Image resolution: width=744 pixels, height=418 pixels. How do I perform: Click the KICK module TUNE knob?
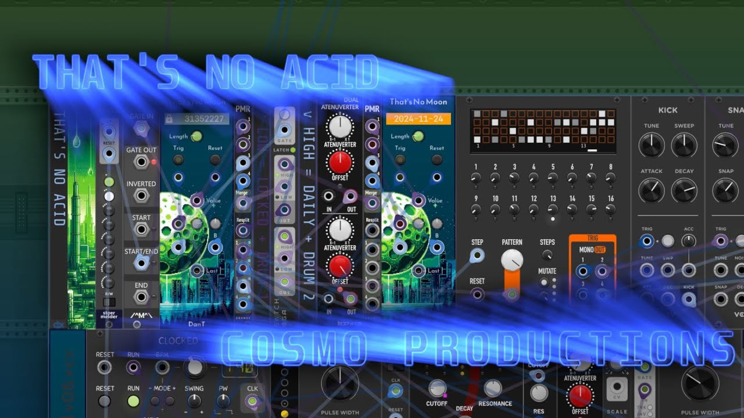[x=652, y=145]
